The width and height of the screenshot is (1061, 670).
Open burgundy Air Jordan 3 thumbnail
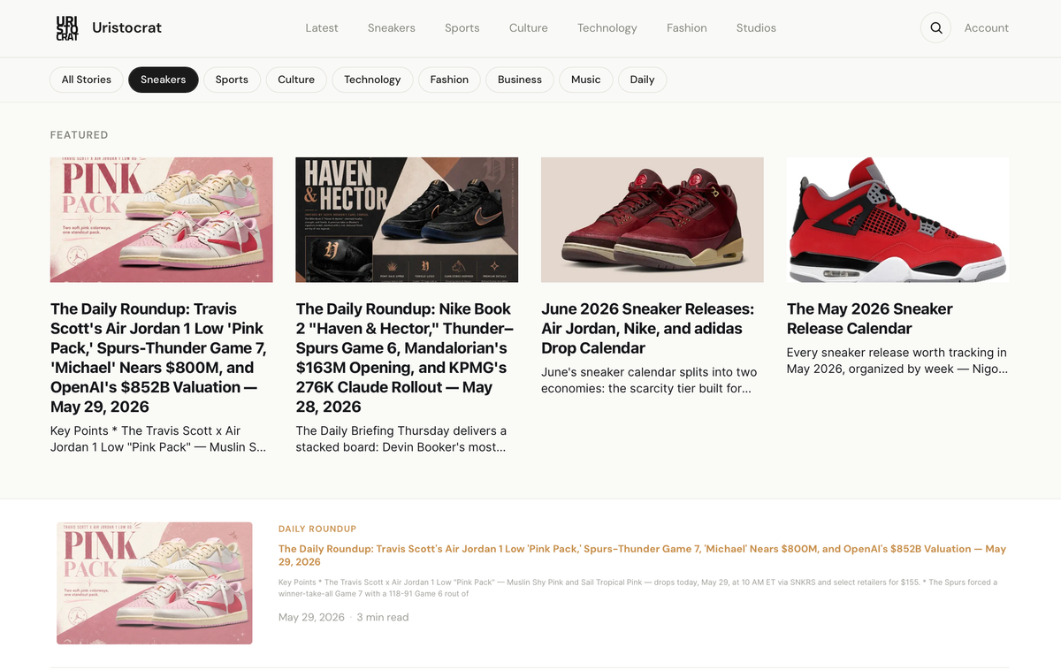pos(653,220)
